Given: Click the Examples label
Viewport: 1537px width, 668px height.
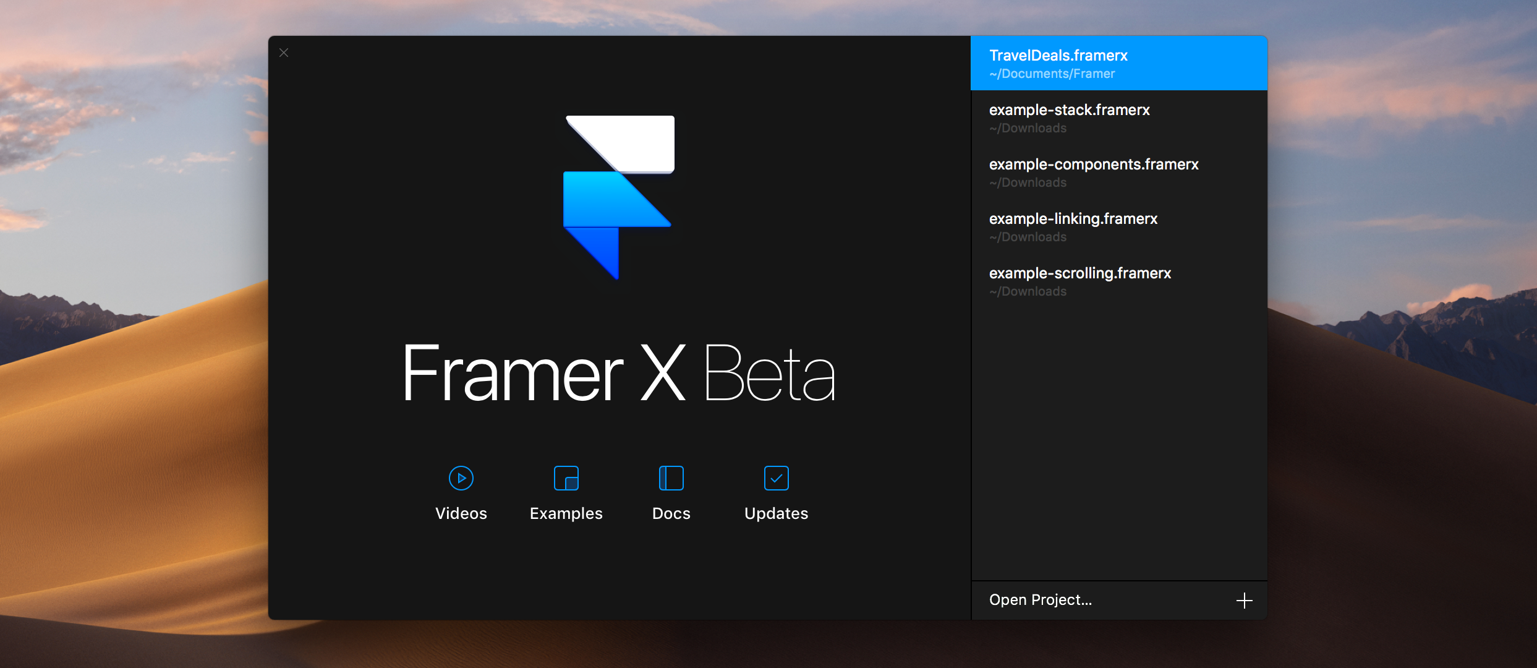Looking at the screenshot, I should tap(566, 513).
